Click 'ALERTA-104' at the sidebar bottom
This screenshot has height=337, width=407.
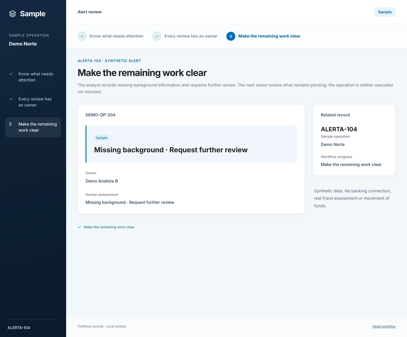19,328
